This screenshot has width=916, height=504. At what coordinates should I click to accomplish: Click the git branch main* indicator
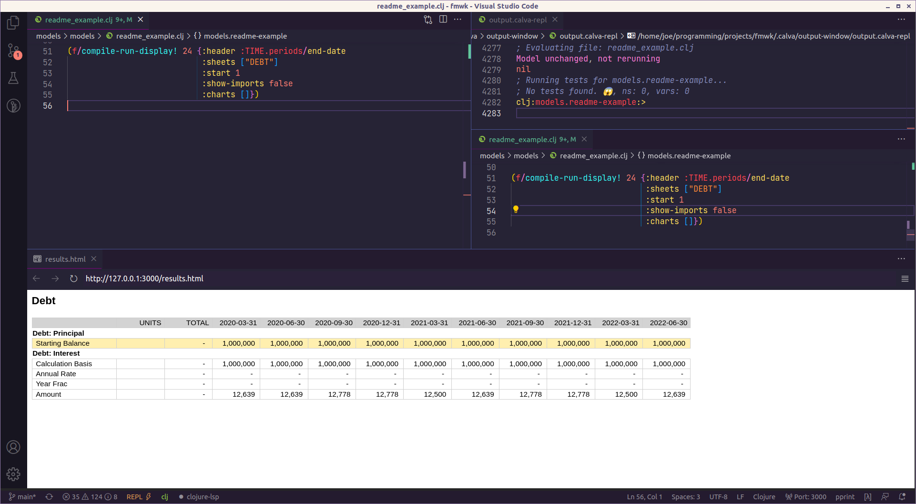(x=22, y=497)
